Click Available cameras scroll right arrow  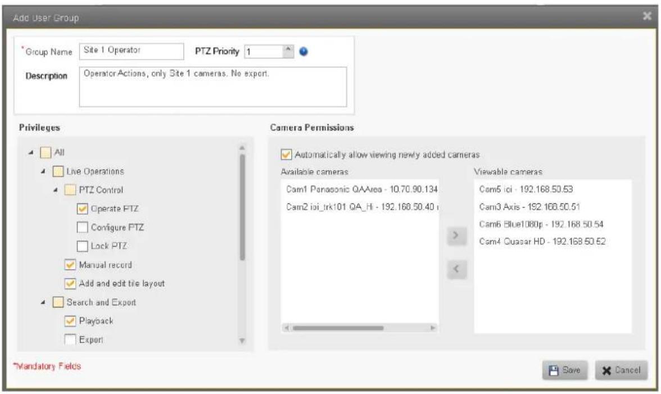pyautogui.click(x=433, y=328)
